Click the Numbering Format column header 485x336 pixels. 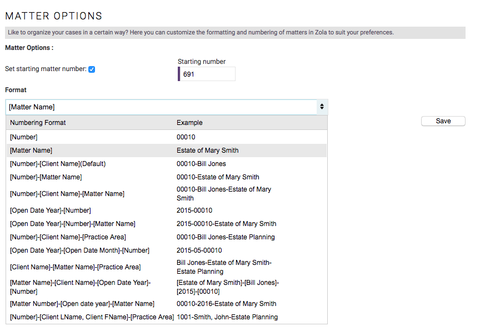(x=38, y=123)
